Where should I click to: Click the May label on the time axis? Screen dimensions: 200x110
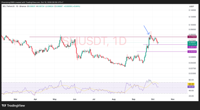(54, 99)
